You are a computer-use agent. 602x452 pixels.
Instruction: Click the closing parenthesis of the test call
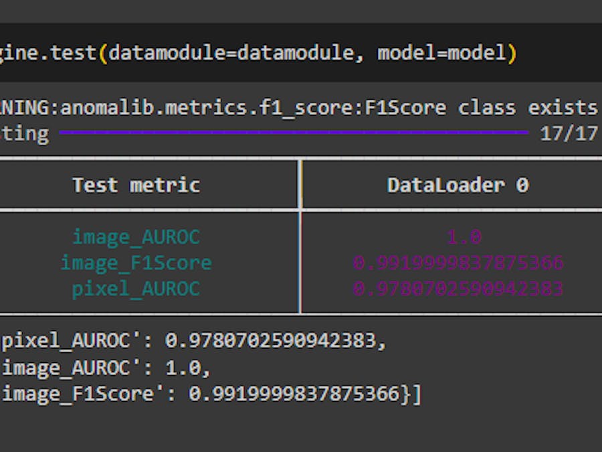tap(510, 52)
